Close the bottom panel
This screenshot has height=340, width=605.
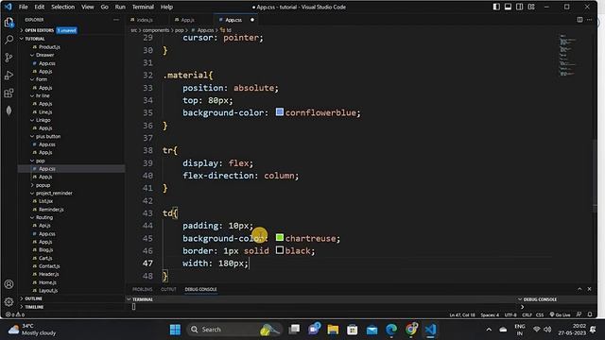pos(589,289)
